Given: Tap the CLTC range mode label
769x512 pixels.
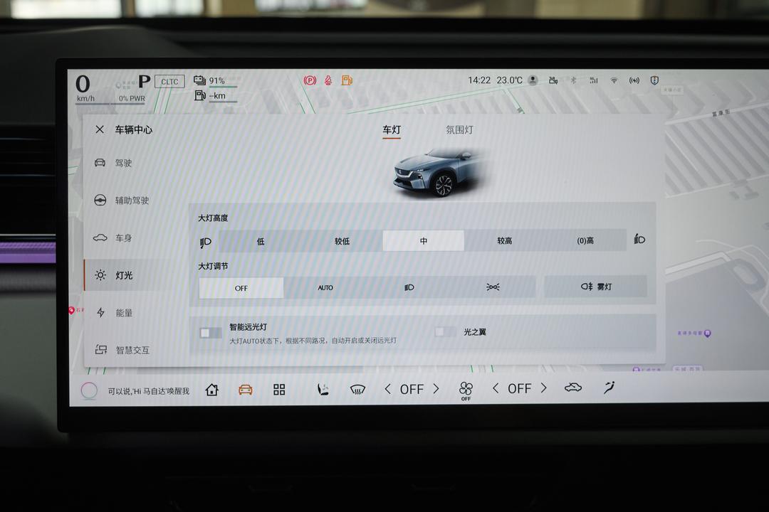Looking at the screenshot, I should tap(169, 81).
